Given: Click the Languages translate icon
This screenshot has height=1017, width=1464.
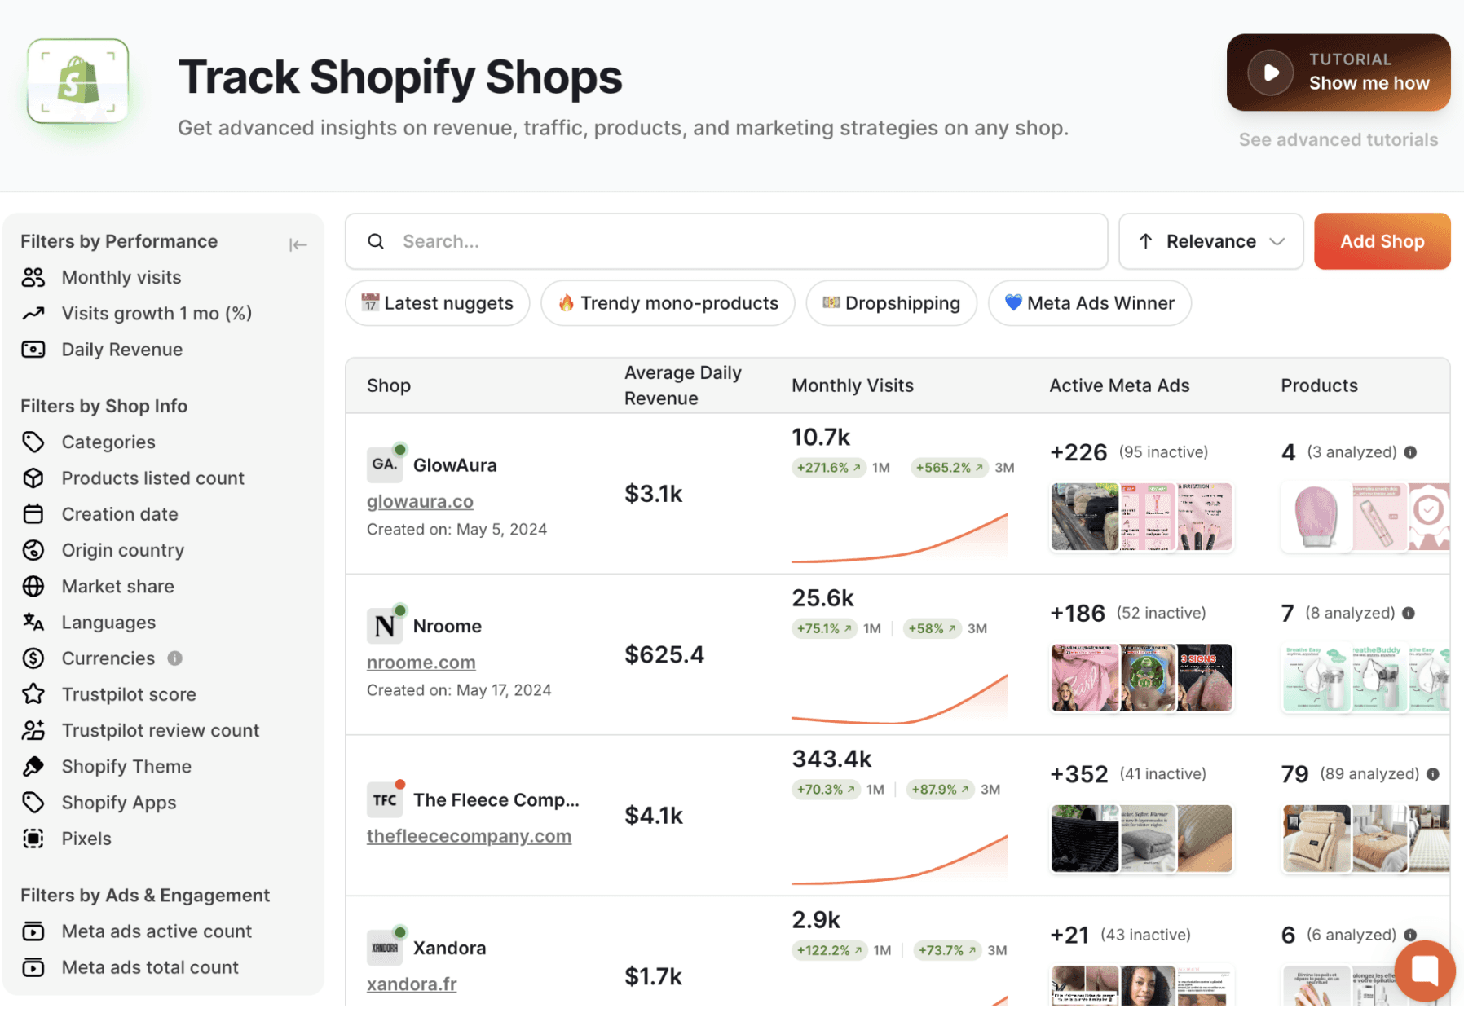Looking at the screenshot, I should coord(33,622).
